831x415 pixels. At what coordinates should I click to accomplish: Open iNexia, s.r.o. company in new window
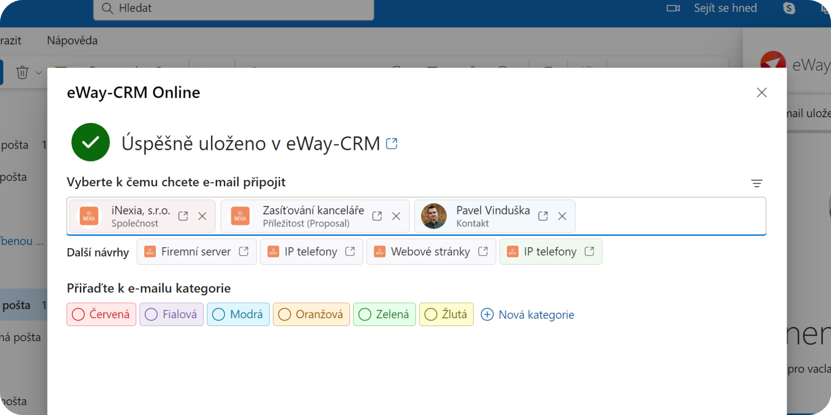pos(183,216)
